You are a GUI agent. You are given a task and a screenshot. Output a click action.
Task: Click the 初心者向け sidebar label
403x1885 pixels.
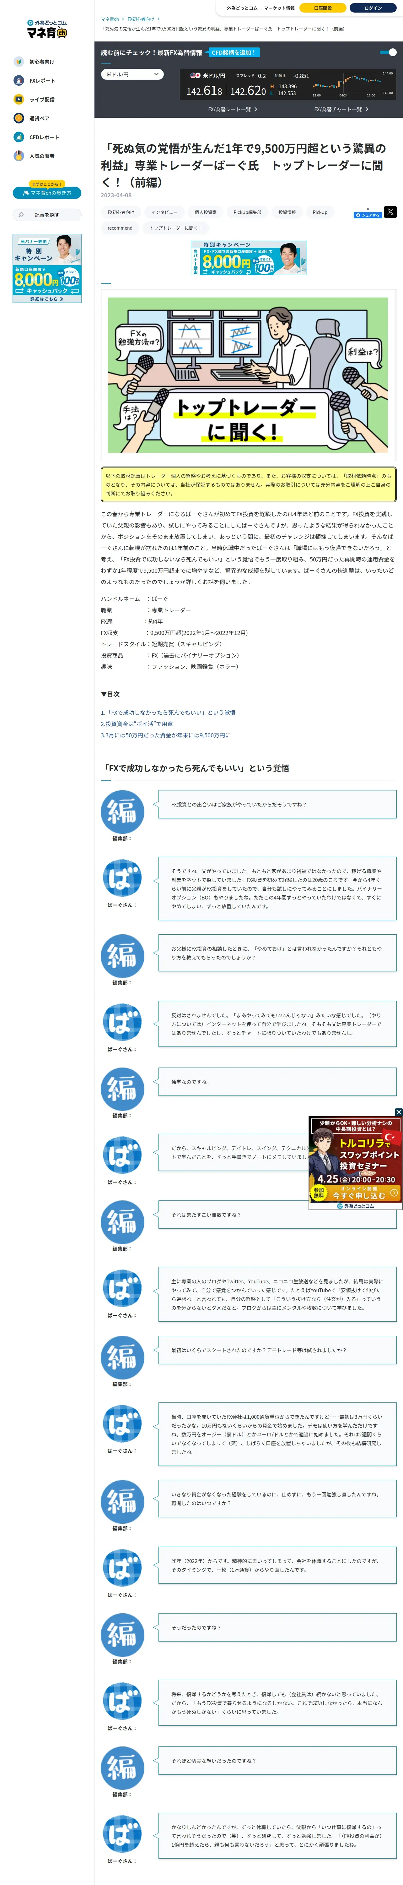42,62
